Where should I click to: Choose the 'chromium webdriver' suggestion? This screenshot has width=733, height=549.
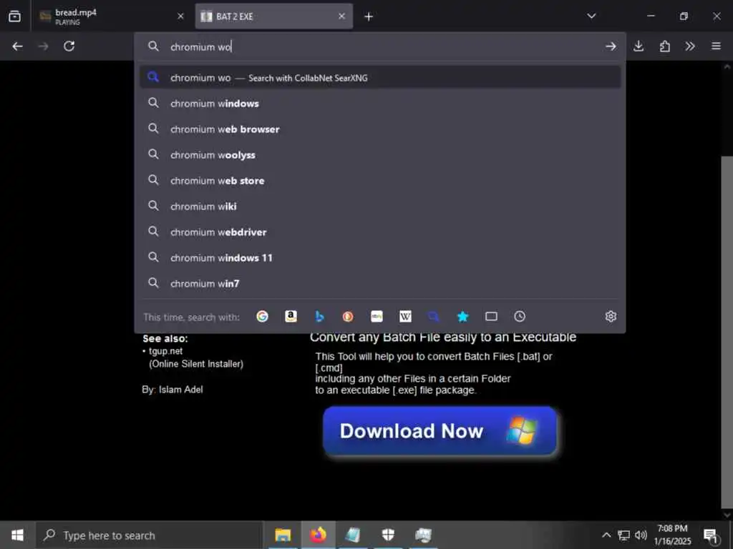click(380, 232)
